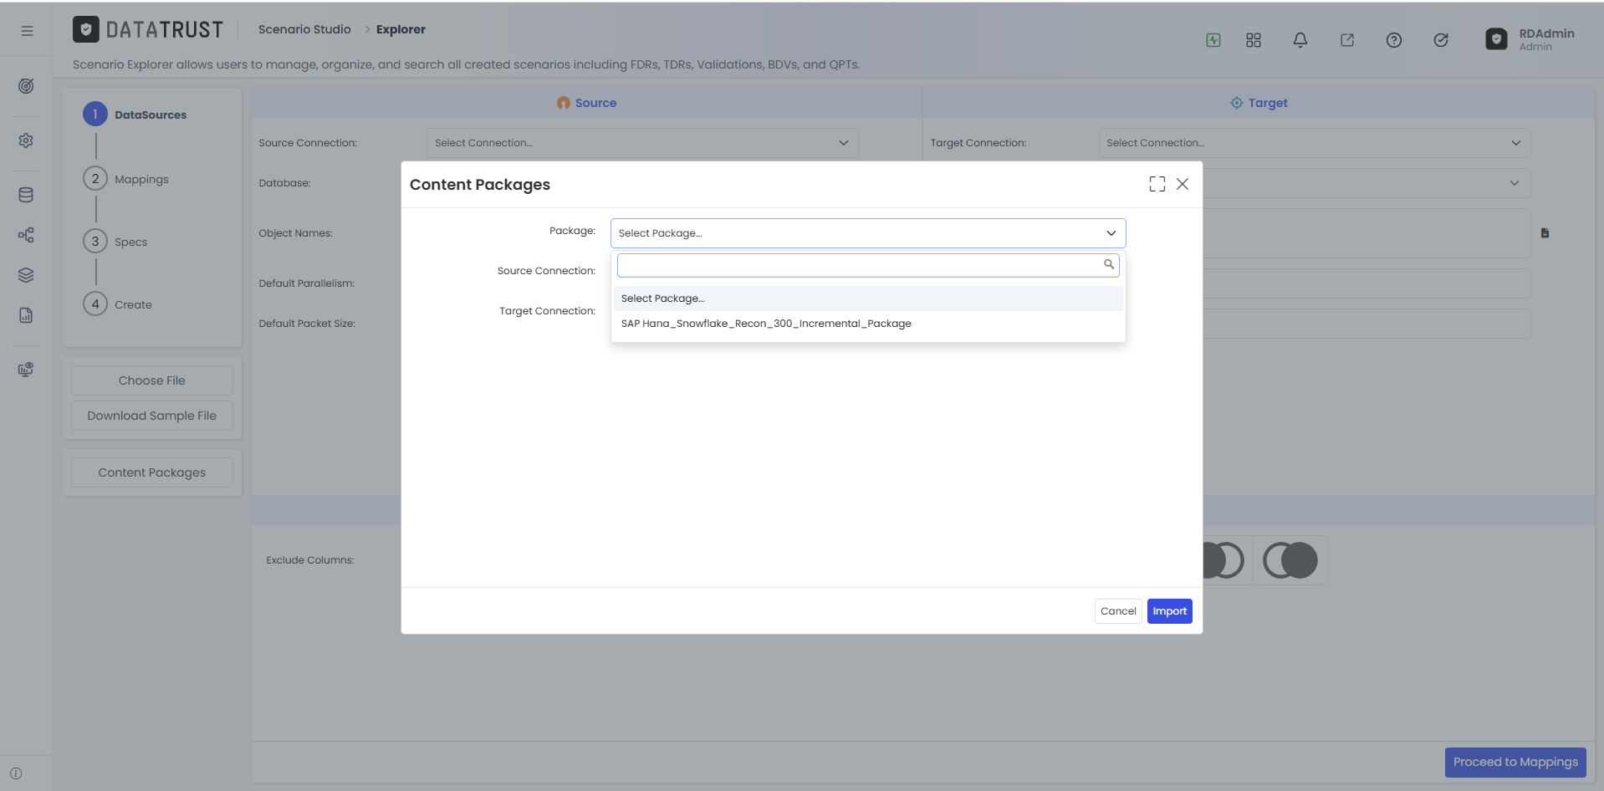Screen dimensions: 1604x791
Task: Click Proceed to Mappings
Action: click(x=1515, y=762)
